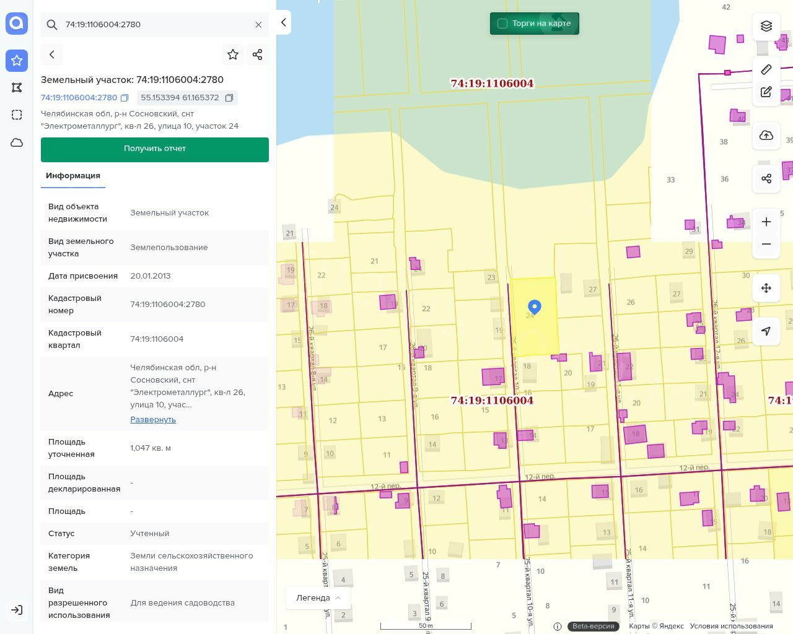
Task: Clear the cadastral search field
Action: 258,25
